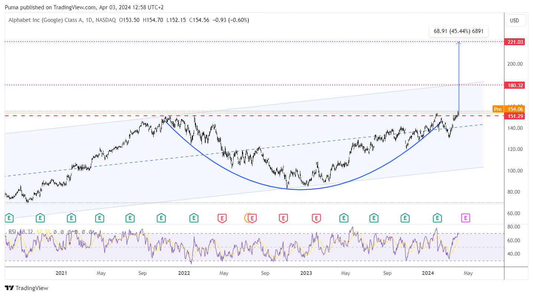Click the purple upcoming earnings marker
The height and width of the screenshot is (296, 533).
pyautogui.click(x=466, y=218)
